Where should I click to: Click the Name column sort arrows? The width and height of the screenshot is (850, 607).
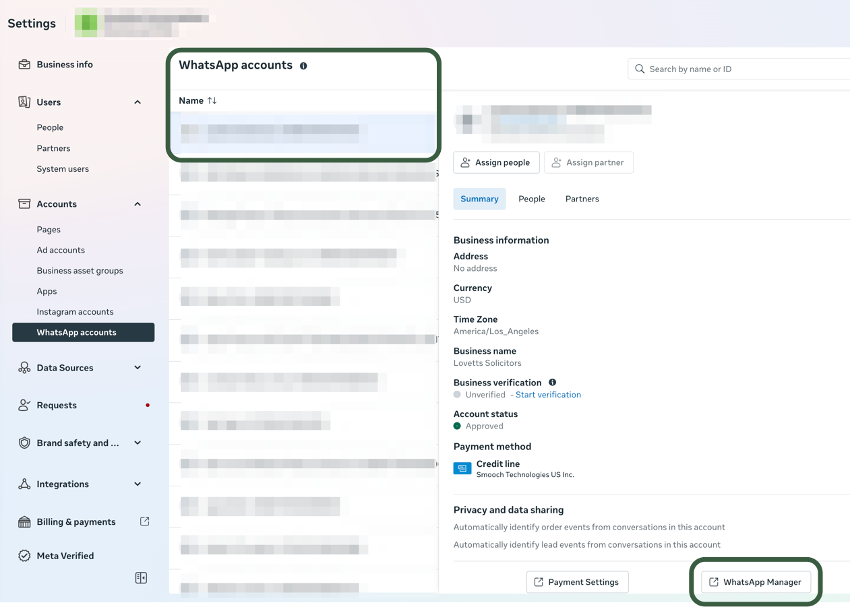212,100
